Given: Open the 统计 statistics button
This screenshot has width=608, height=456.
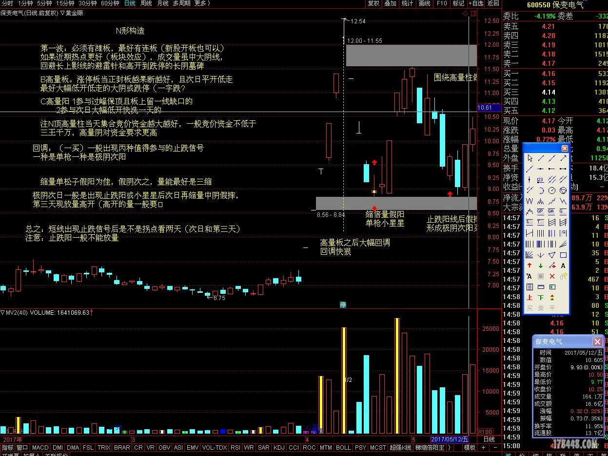Looking at the screenshot, I should 407,3.
